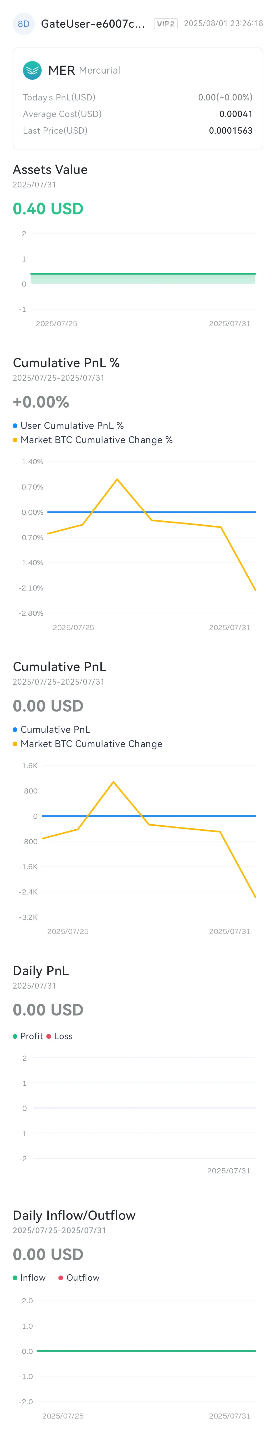Toggle the Market BTC Cumulative Change legend

coord(88,744)
